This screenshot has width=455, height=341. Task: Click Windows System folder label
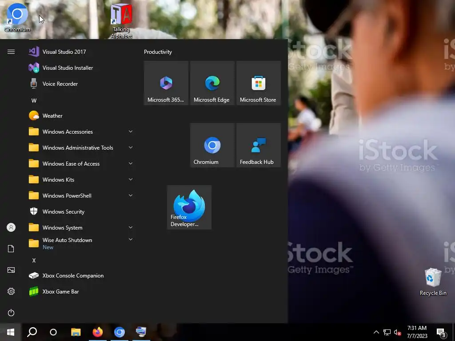point(62,228)
